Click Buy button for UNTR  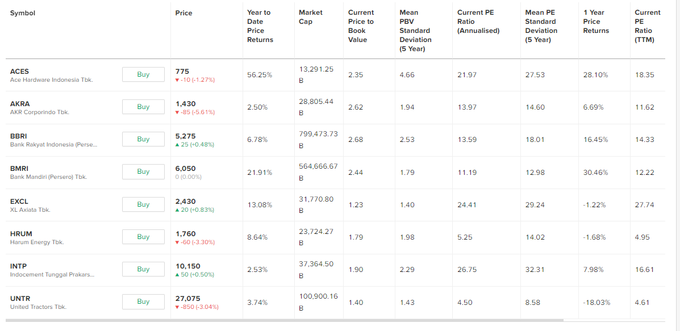pyautogui.click(x=143, y=301)
